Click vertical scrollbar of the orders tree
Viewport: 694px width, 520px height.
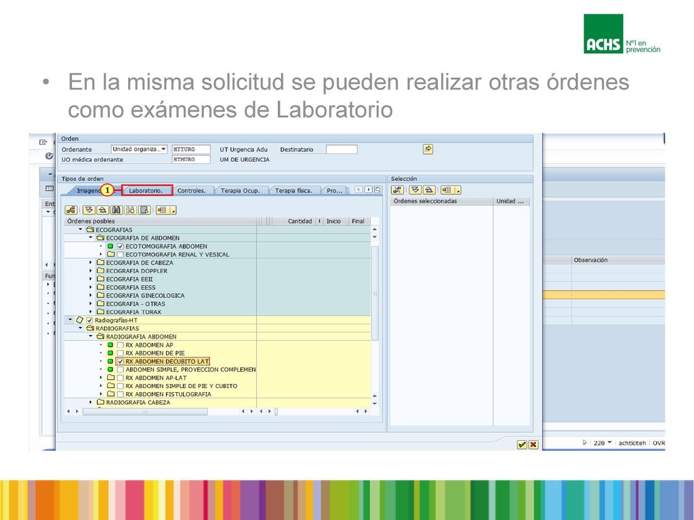coord(375,292)
